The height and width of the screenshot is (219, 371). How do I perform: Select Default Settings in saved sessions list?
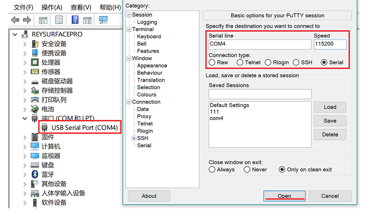coord(229,105)
